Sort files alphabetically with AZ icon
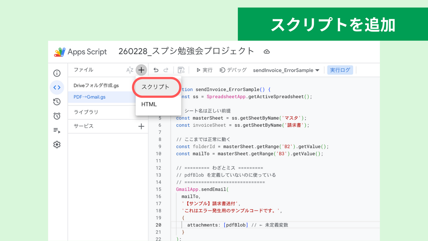428x241 pixels. tap(130, 70)
